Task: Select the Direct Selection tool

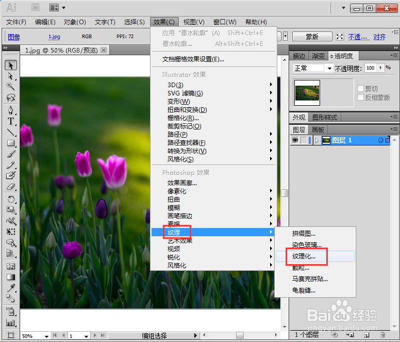Action: click(x=11, y=76)
